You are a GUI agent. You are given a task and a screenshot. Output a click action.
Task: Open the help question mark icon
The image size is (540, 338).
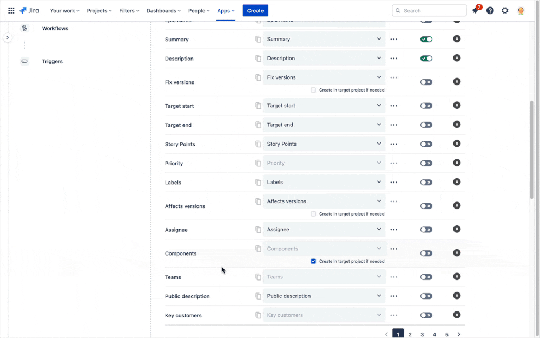coord(490,10)
